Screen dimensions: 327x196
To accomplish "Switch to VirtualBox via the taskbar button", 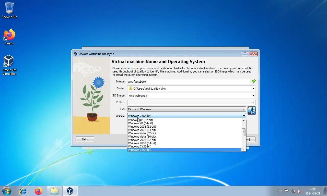I will pyautogui.click(x=70, y=191).
